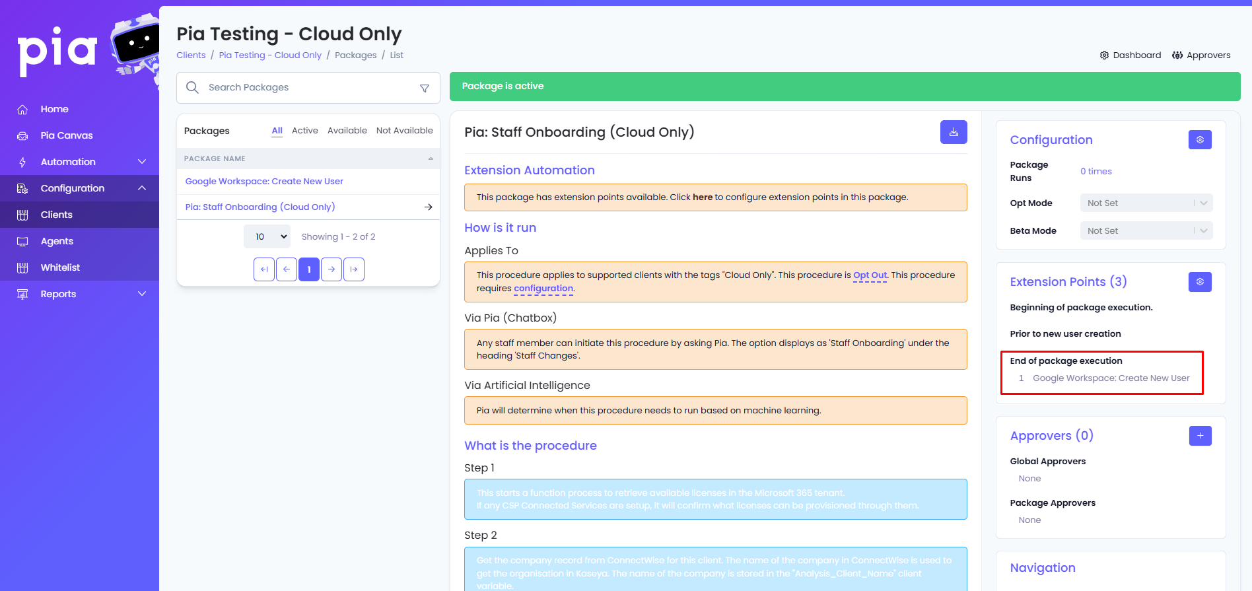The width and height of the screenshot is (1252, 591).
Task: Select the All packages tab
Action: [277, 131]
